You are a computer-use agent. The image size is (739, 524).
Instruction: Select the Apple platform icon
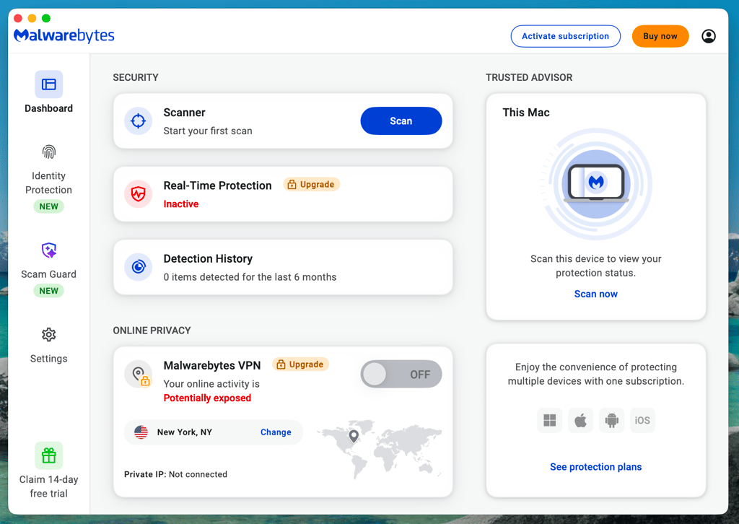(581, 420)
